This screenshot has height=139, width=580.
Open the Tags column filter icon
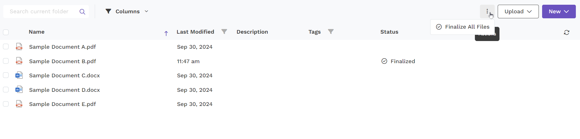pos(331,32)
